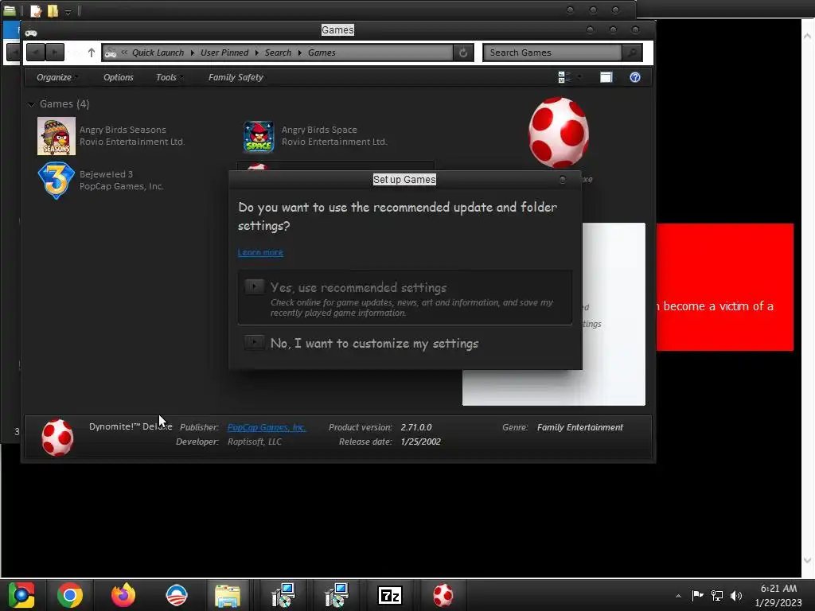Click the large Dynomite egg preview image
The height and width of the screenshot is (611, 815).
tap(559, 133)
